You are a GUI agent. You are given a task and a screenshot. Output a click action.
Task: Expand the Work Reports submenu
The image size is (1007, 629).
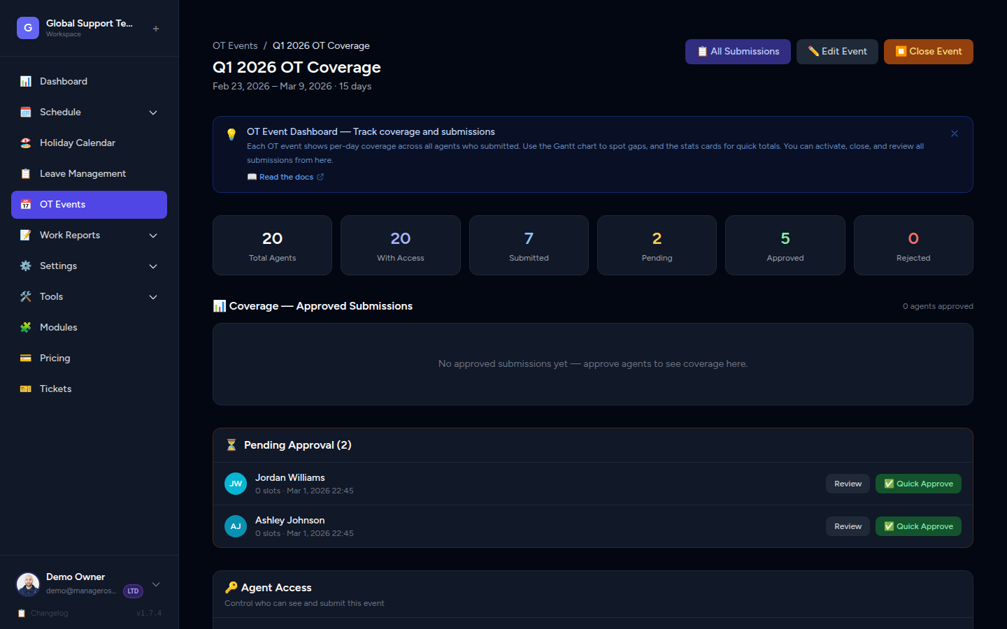[153, 236]
